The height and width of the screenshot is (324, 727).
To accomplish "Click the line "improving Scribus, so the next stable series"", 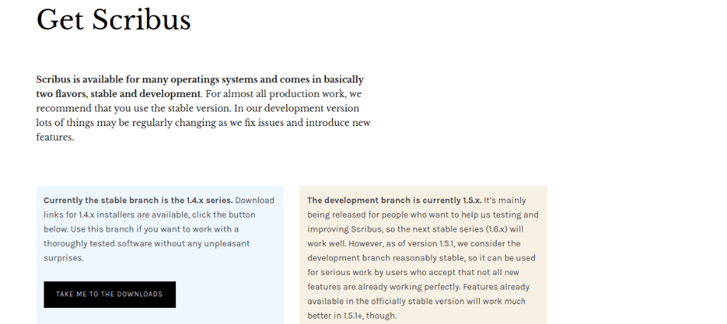I will pyautogui.click(x=415, y=229).
